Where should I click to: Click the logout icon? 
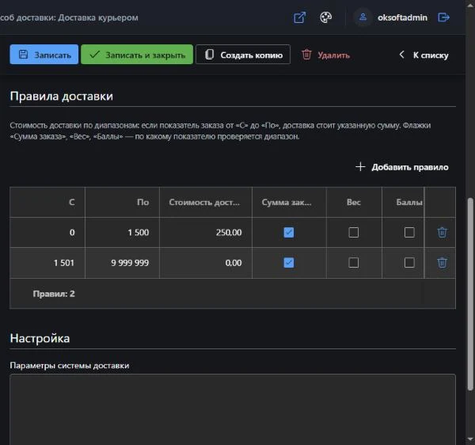(443, 17)
